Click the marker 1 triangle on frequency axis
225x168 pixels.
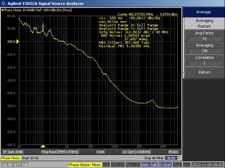click(43, 146)
